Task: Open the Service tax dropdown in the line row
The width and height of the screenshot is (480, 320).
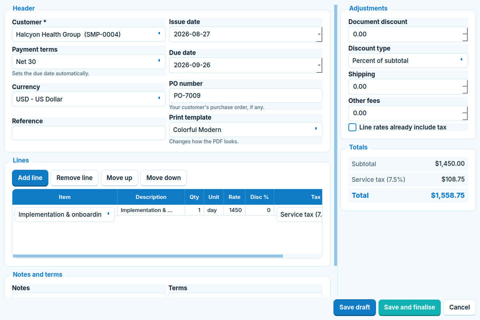Action: 300,214
